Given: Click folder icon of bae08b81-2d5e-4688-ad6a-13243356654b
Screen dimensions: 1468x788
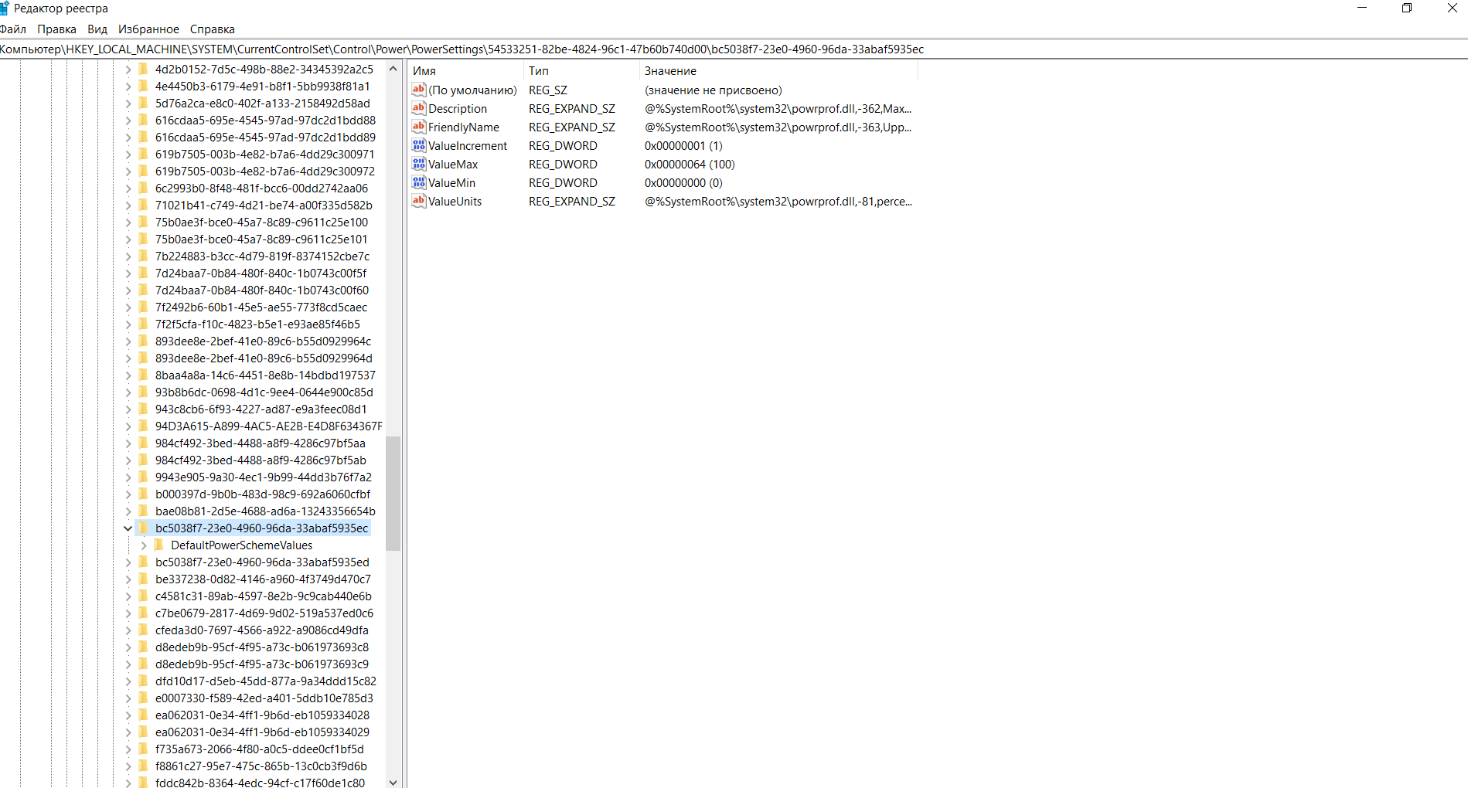Looking at the screenshot, I should [143, 511].
